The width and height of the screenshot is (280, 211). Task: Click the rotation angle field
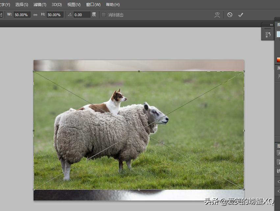pos(82,15)
